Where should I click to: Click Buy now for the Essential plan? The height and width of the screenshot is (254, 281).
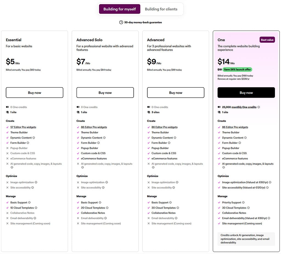(34, 93)
